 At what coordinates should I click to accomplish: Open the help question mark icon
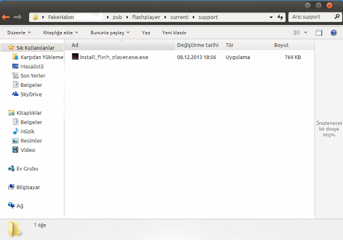pos(334,33)
